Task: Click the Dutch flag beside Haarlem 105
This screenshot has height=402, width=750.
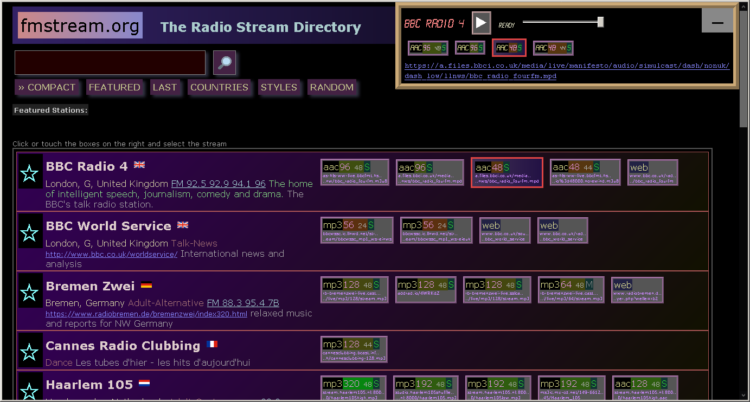Action: click(x=144, y=384)
